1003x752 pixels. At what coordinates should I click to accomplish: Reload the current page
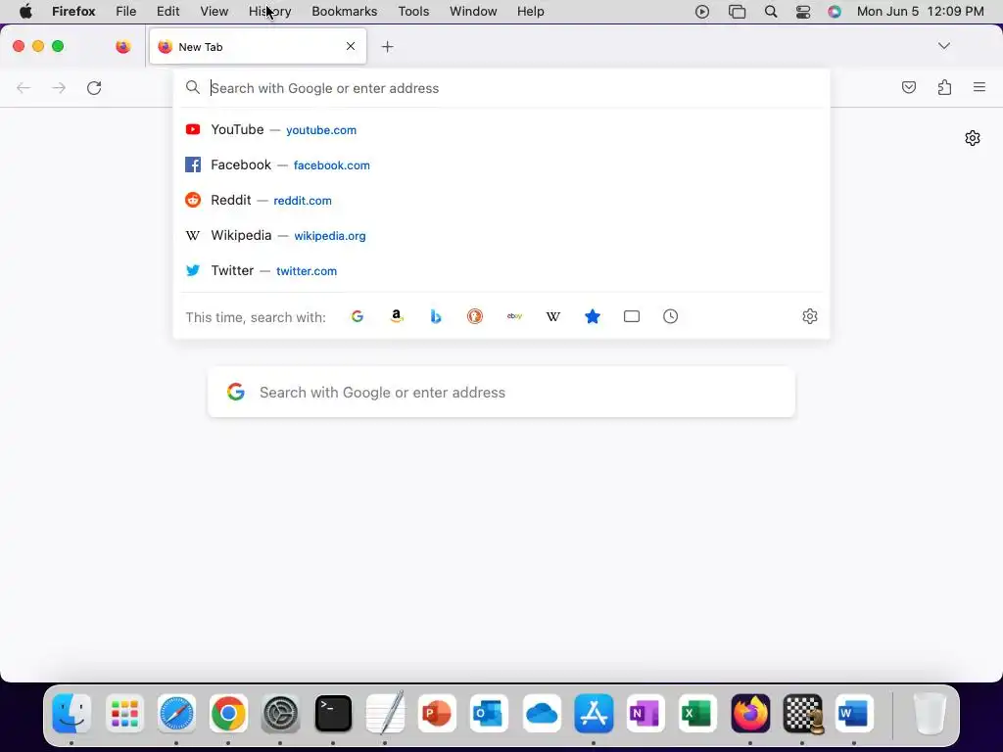pos(94,87)
